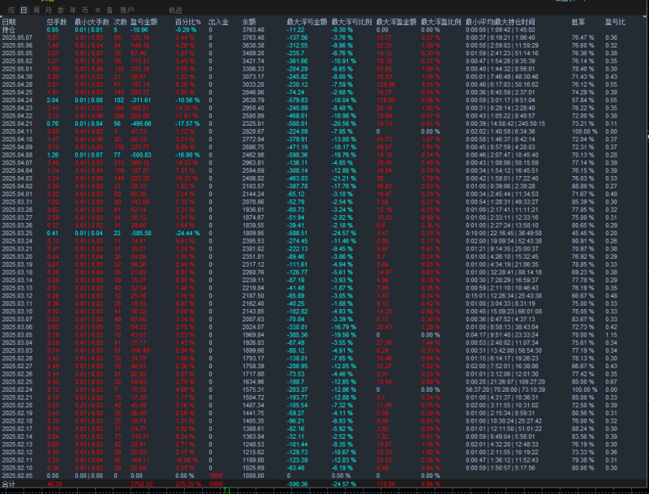Viewport: 649px width, 494px height.
Task: Switch to the 账户 account tab
Action: (x=127, y=10)
